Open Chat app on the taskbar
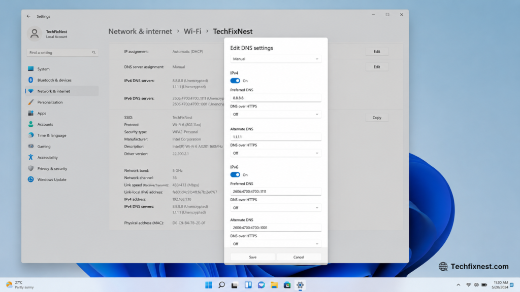 pyautogui.click(x=261, y=285)
